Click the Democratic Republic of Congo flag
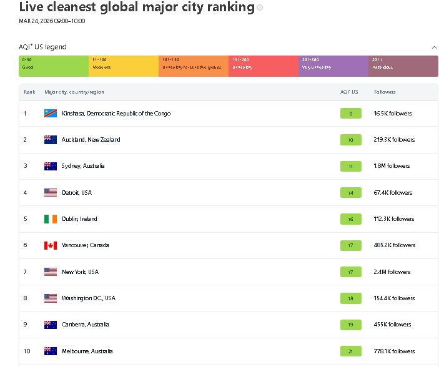439x367 pixels. point(51,114)
